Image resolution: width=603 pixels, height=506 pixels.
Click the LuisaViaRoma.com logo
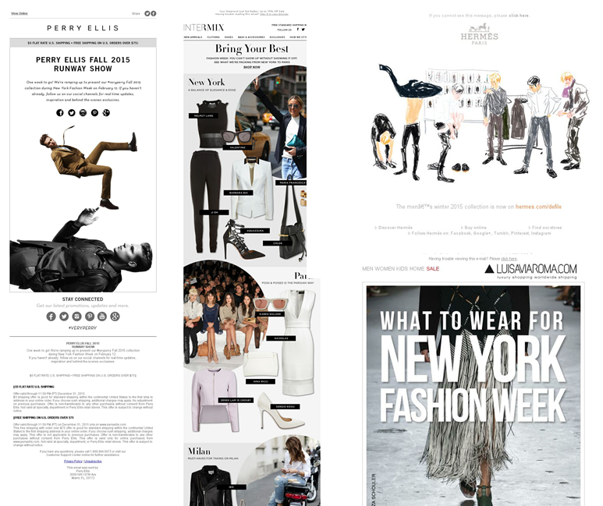tap(531, 271)
